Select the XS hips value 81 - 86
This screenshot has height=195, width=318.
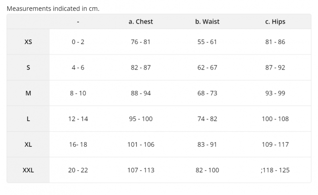pos(275,42)
